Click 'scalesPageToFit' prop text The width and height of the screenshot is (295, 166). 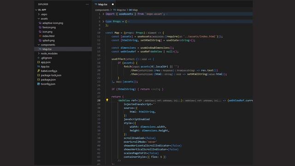[x=135, y=153]
